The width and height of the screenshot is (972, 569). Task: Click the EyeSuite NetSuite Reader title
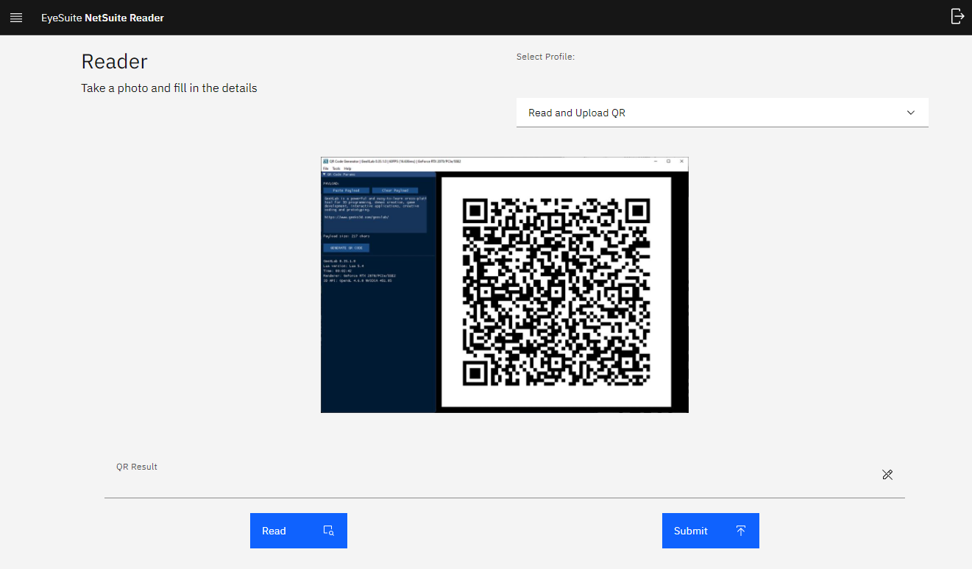click(x=102, y=18)
